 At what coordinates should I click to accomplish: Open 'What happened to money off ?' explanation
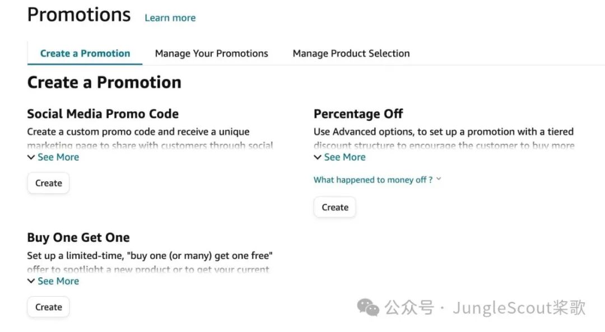click(373, 180)
